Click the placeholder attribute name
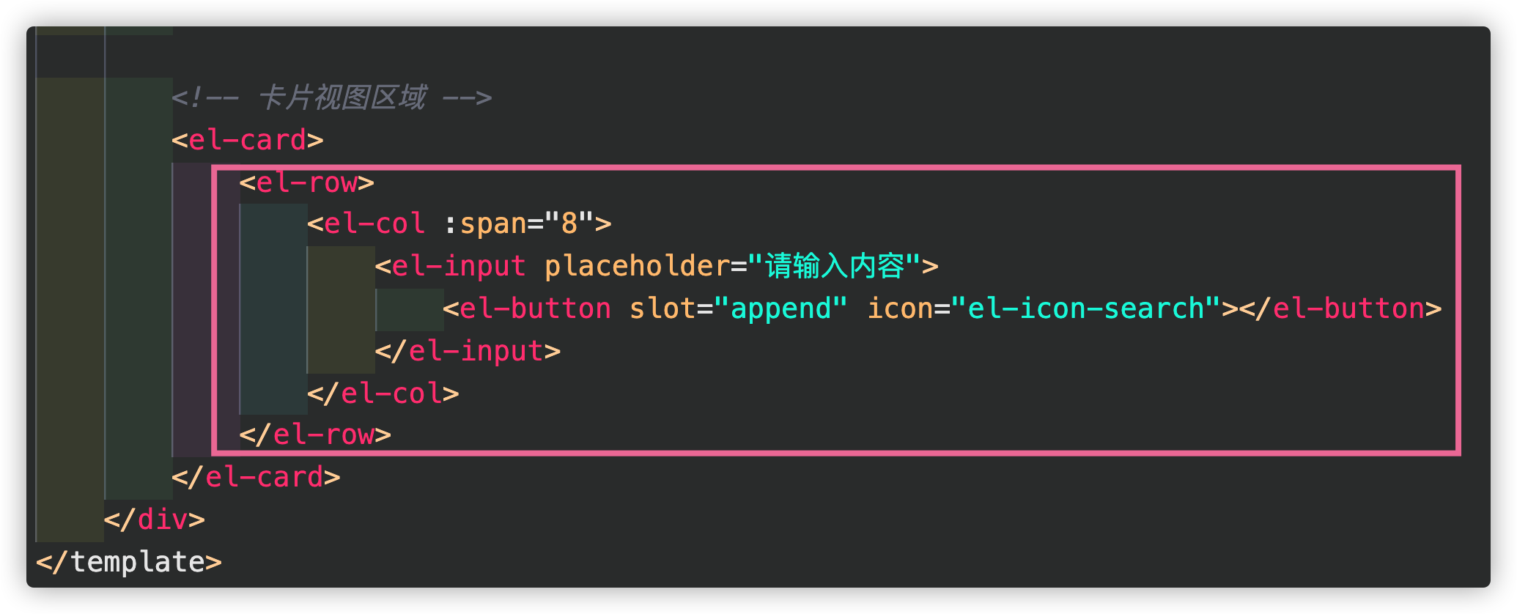Screen dimensions: 1517x614 coord(637,266)
